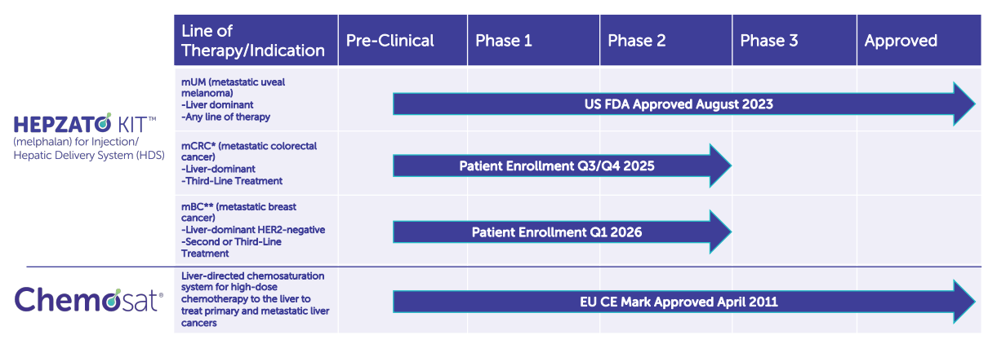Click the liver-directed chemosaturation system description
This screenshot has width=997, height=344.
254,299
